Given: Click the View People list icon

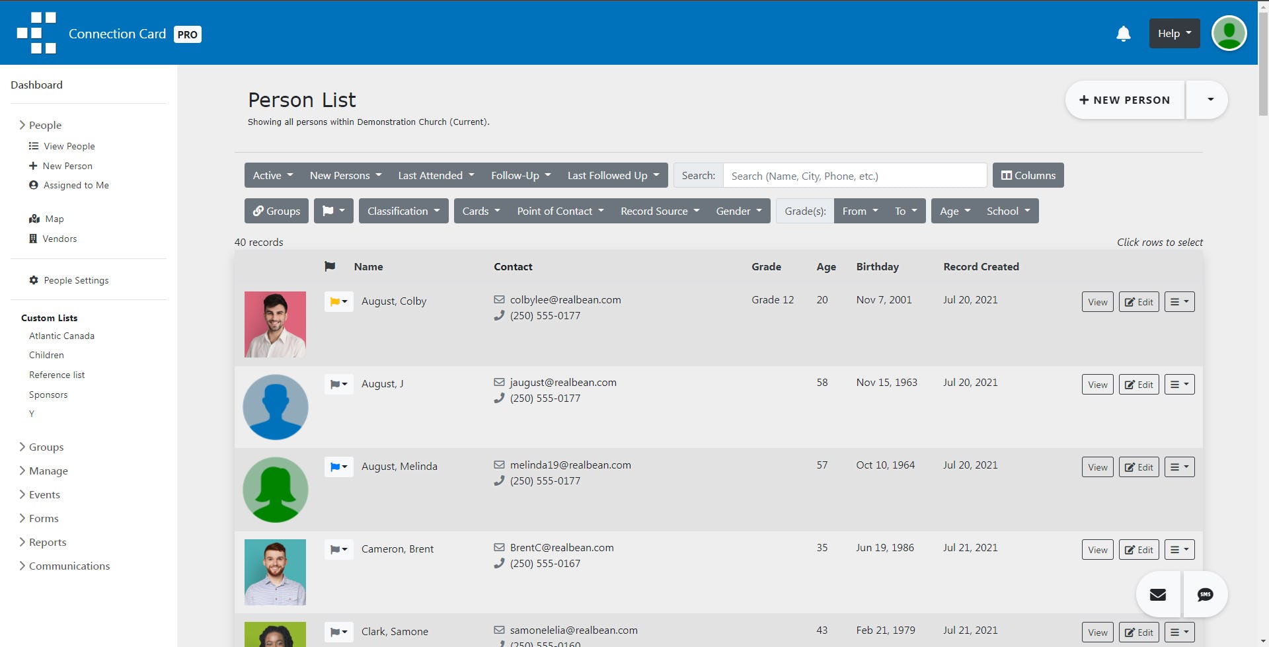Looking at the screenshot, I should [x=32, y=145].
